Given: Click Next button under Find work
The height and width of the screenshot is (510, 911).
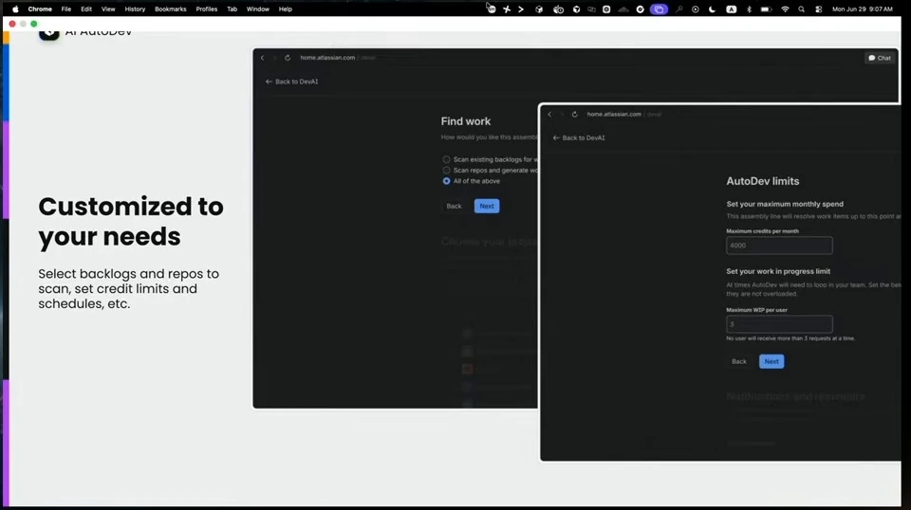Looking at the screenshot, I should [x=487, y=206].
